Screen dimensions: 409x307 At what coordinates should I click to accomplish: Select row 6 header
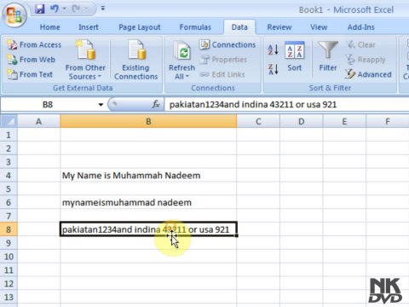tap(9, 202)
